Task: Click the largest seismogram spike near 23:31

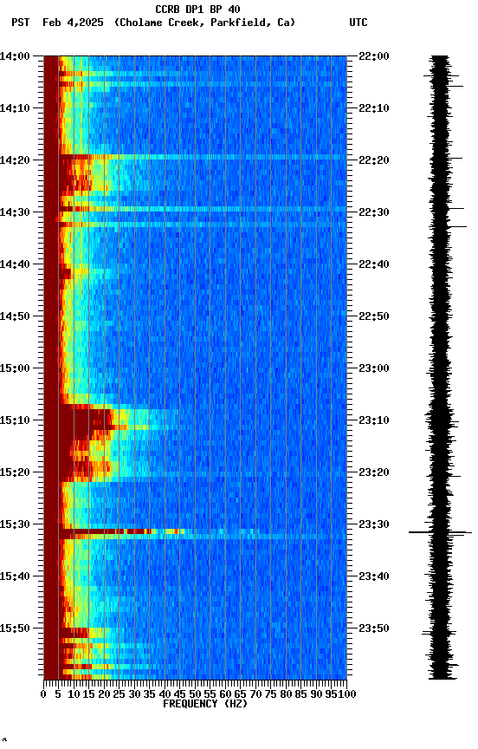Action: pyautogui.click(x=440, y=532)
